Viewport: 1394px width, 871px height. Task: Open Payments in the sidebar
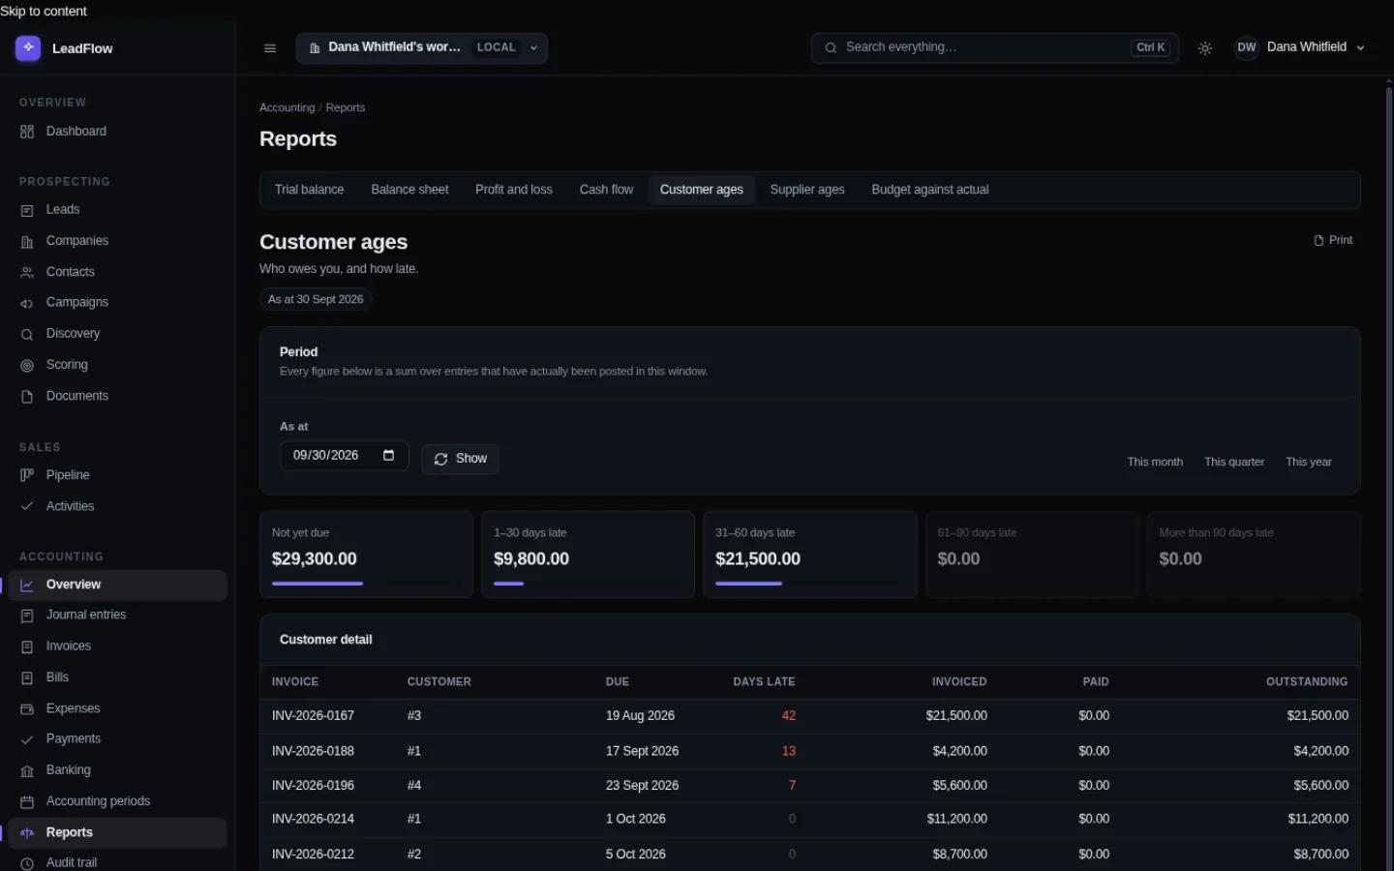click(x=118, y=739)
